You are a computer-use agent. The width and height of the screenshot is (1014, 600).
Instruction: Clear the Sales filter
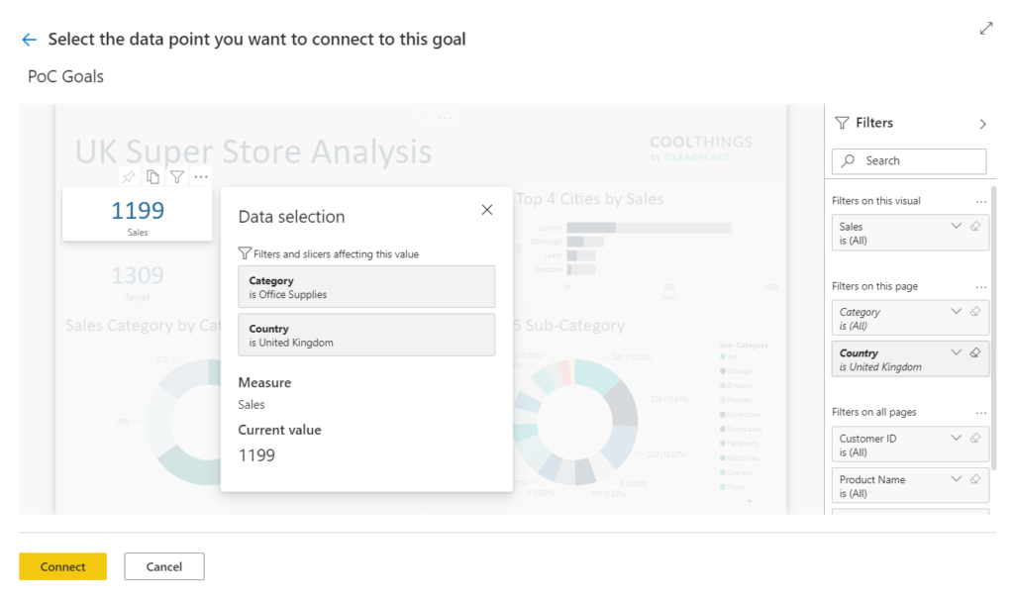point(975,226)
